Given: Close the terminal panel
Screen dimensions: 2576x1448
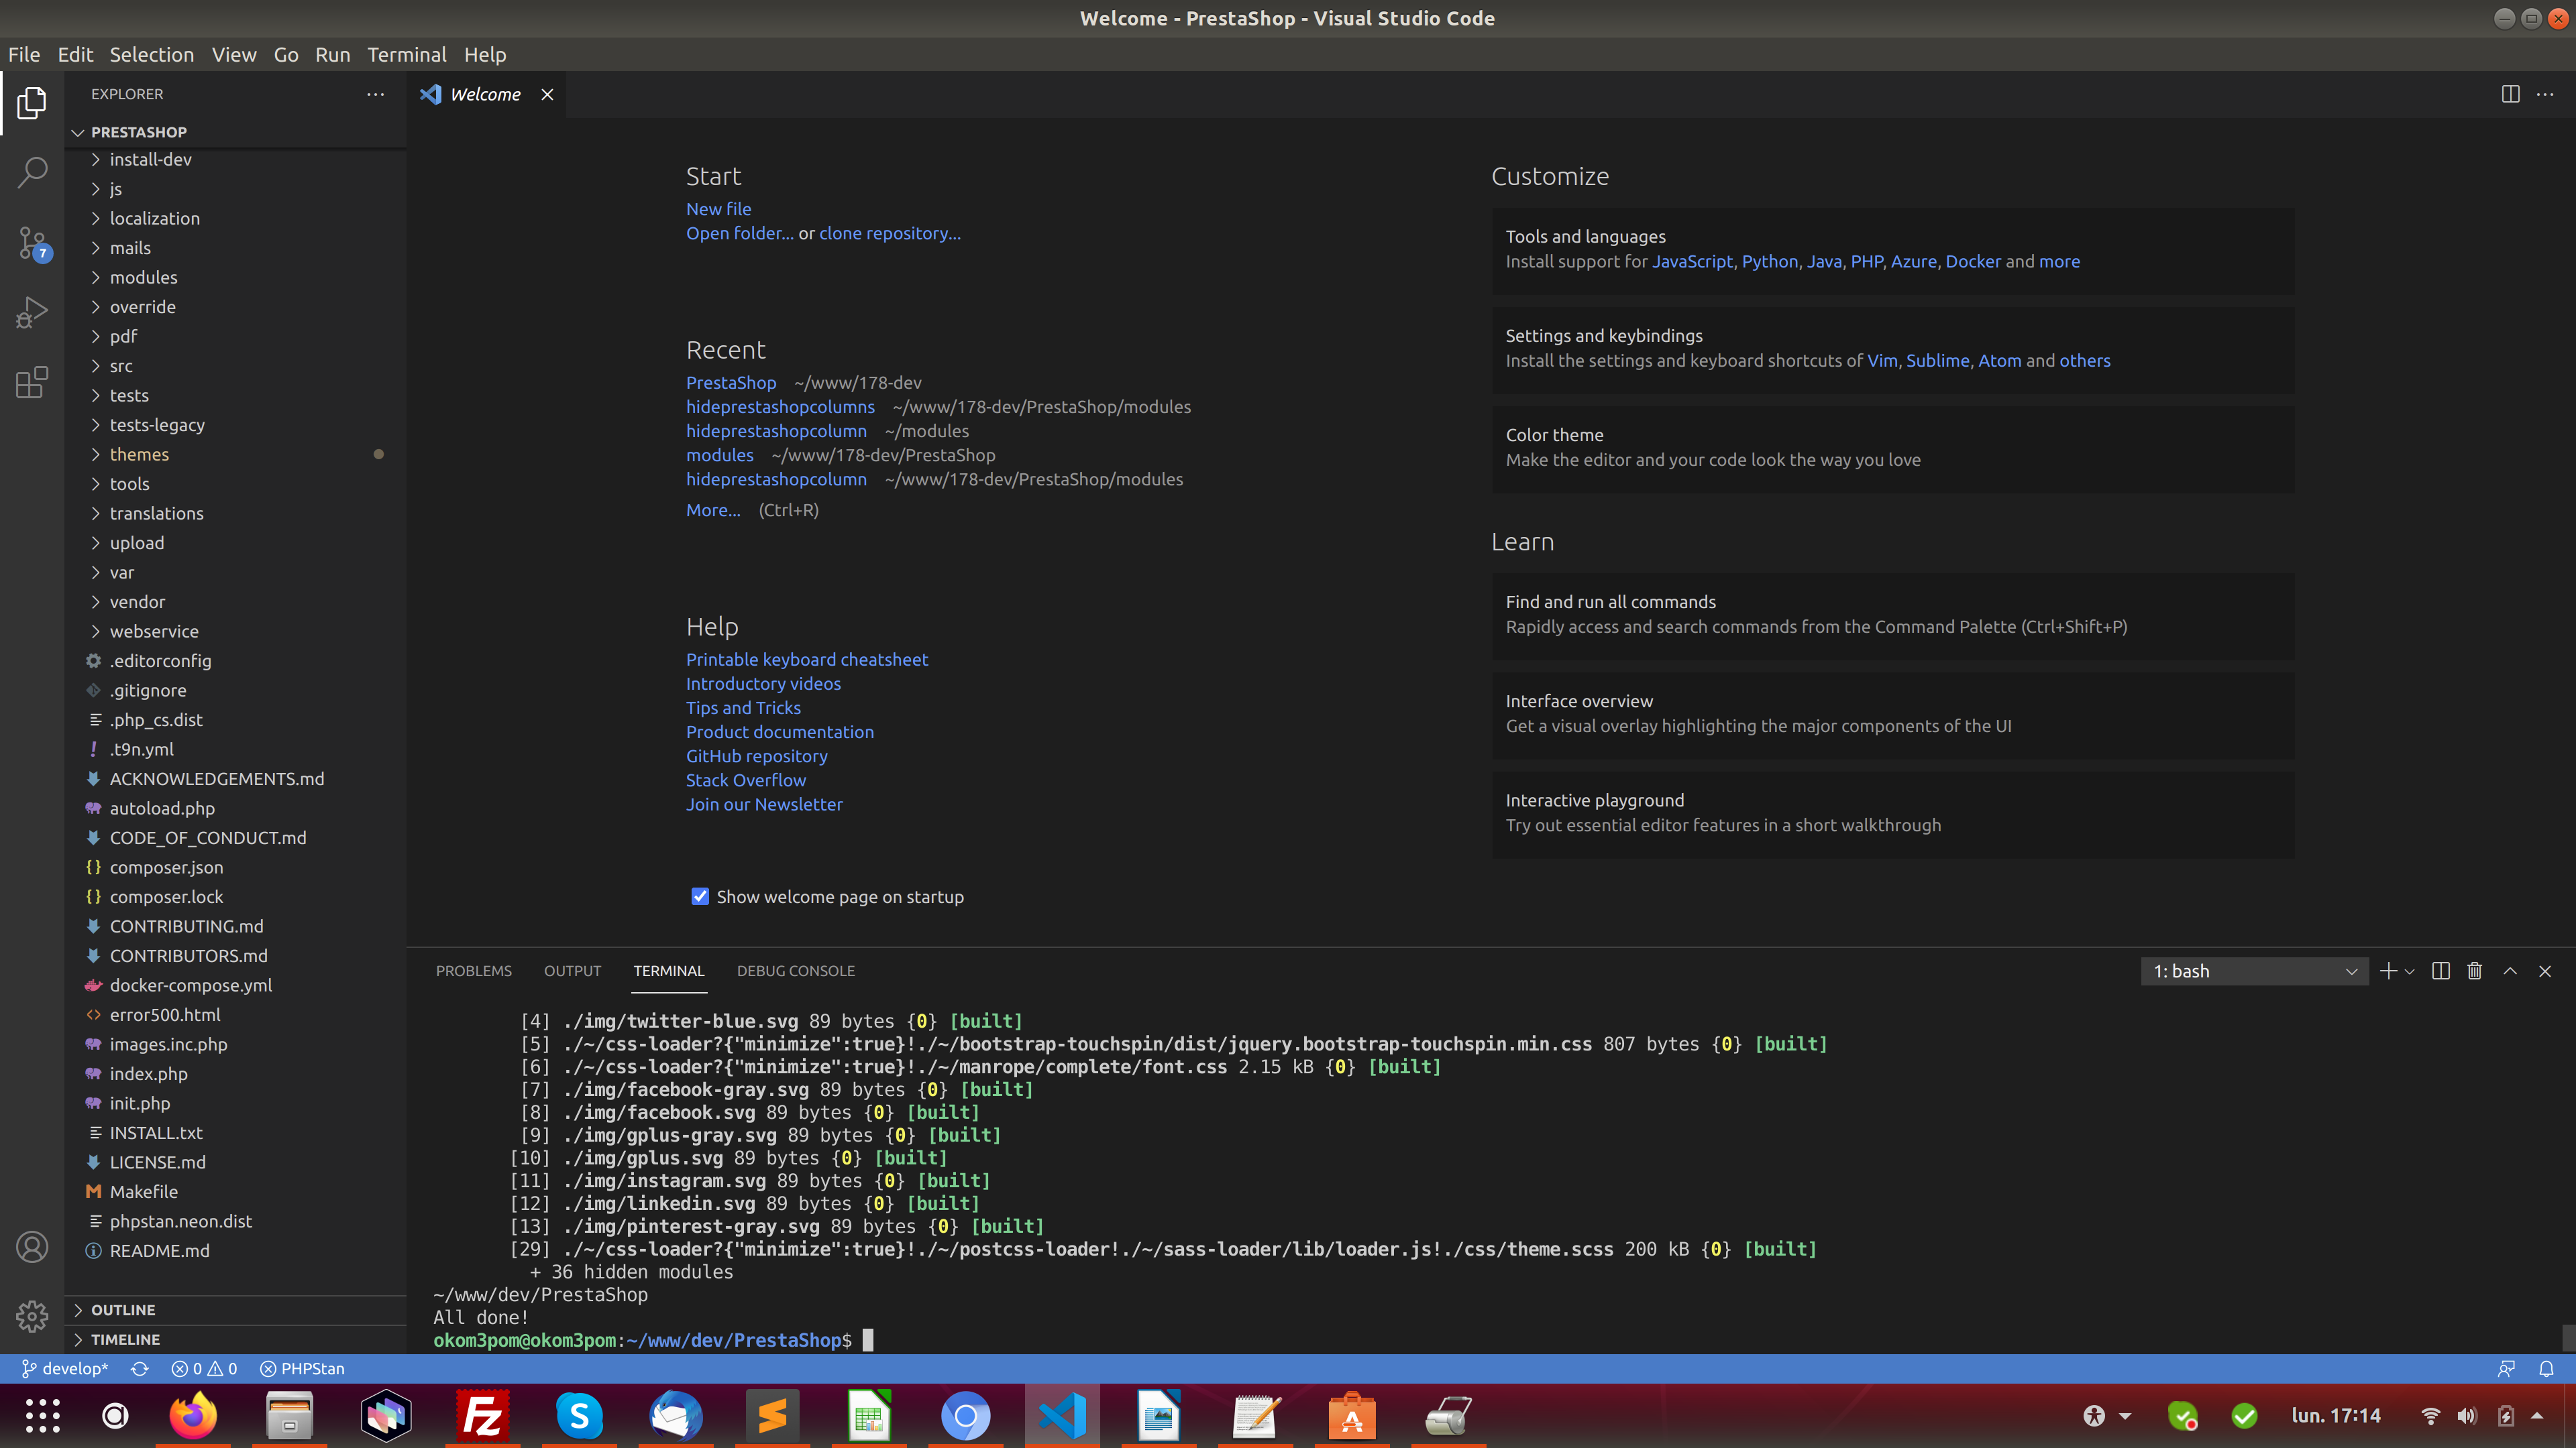Looking at the screenshot, I should (x=2545, y=970).
